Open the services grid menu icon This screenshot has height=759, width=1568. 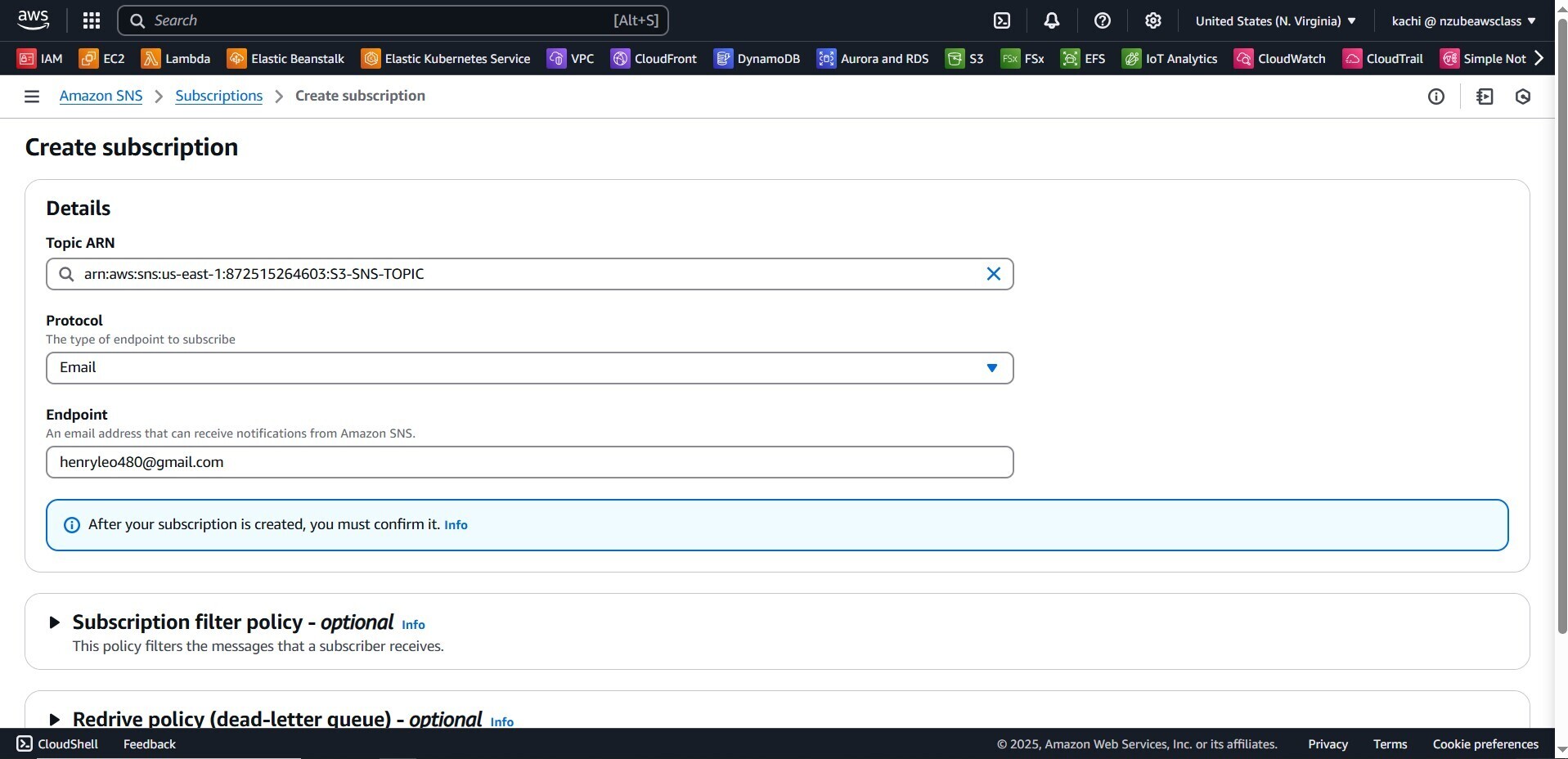click(x=92, y=20)
